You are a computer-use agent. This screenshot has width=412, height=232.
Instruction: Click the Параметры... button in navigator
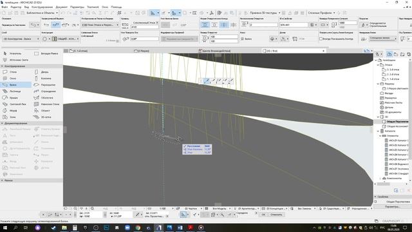click(392, 207)
